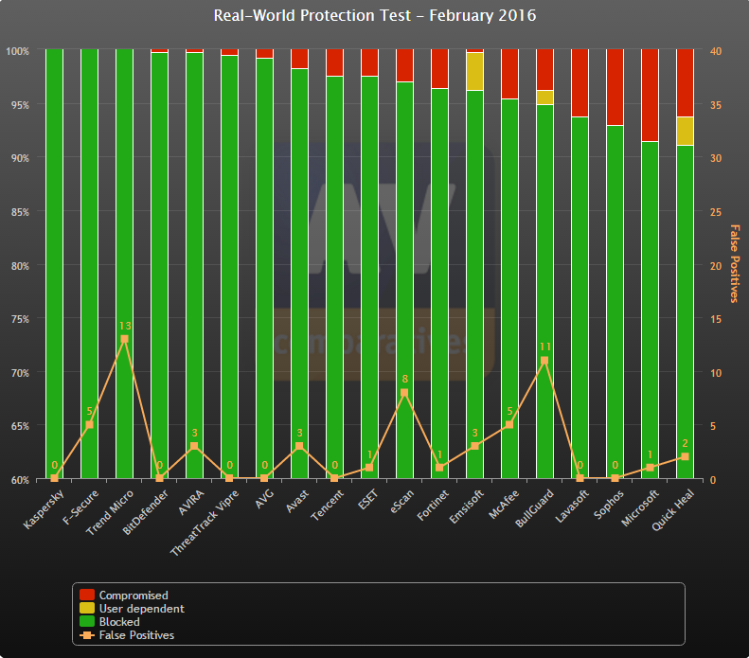Click the BitDefender axis label
Viewport: 749px width, 658px height.
pyautogui.click(x=145, y=511)
